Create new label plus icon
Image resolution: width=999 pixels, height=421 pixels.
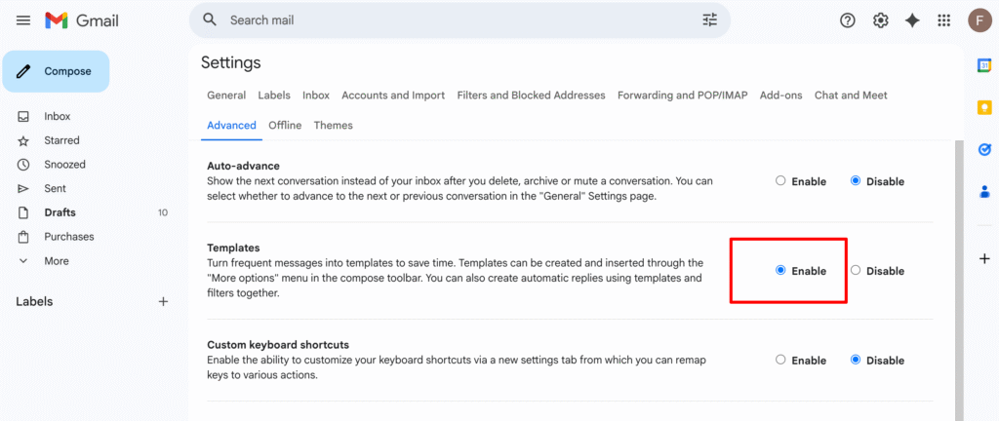tap(163, 302)
